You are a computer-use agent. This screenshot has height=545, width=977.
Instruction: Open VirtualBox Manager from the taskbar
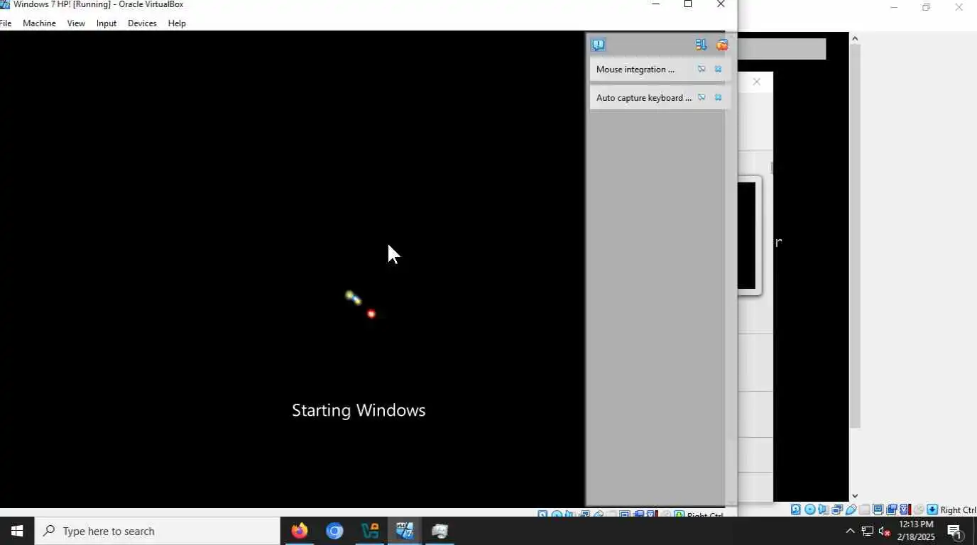(x=370, y=531)
